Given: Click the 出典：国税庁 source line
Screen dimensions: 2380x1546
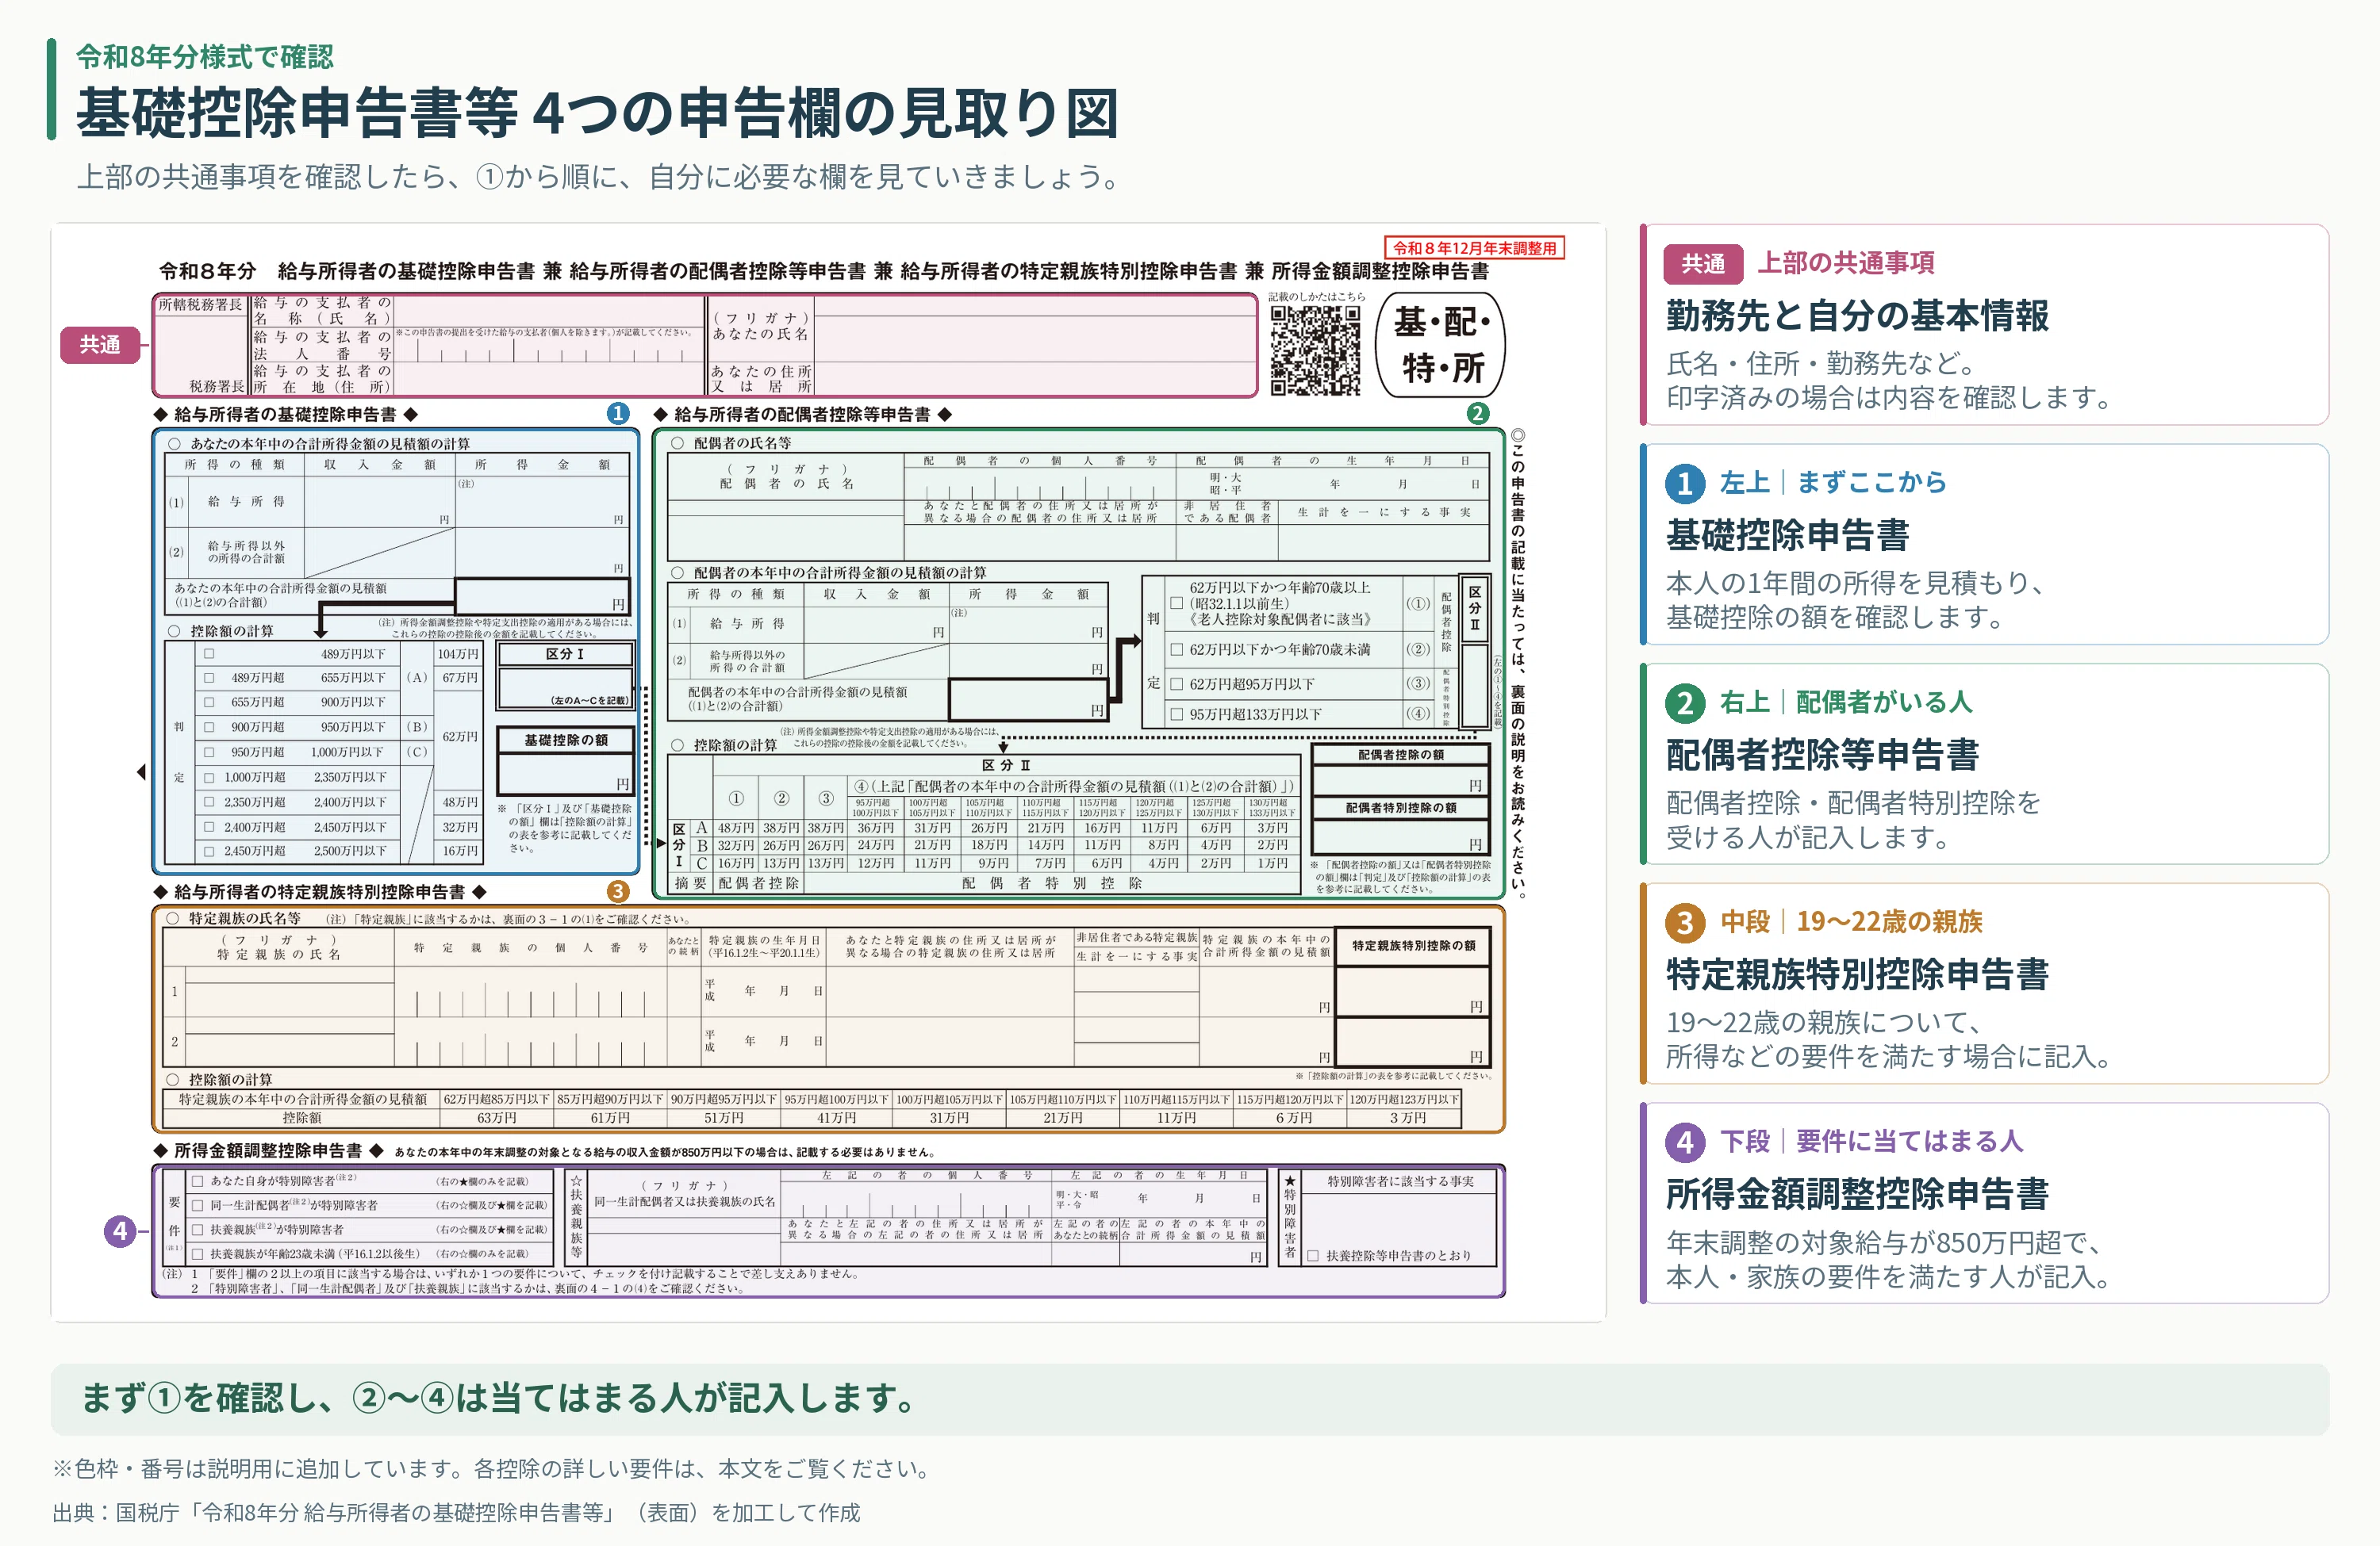Looking at the screenshot, I should (x=456, y=1512).
